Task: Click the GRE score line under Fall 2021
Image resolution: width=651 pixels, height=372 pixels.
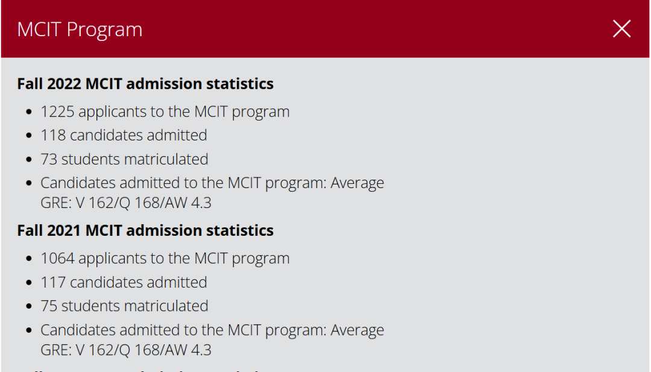Action: 126,350
